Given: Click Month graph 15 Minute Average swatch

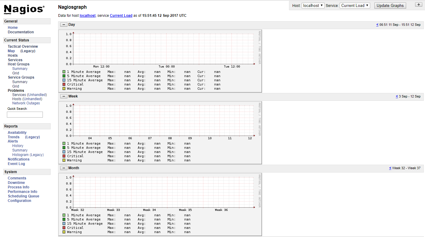Looking at the screenshot, I should [x=64, y=223].
